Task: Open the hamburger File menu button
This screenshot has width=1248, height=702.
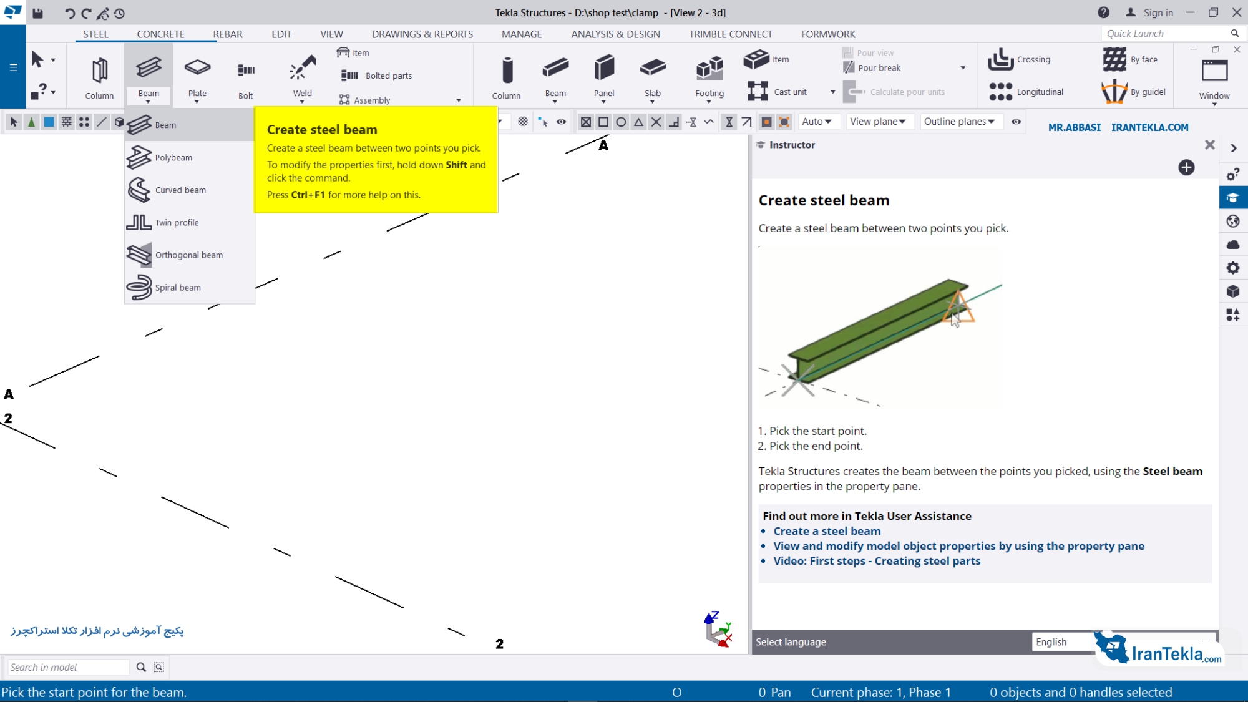Action: point(13,67)
